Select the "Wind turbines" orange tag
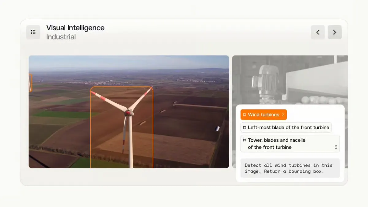The width and height of the screenshot is (368, 207). [x=264, y=115]
